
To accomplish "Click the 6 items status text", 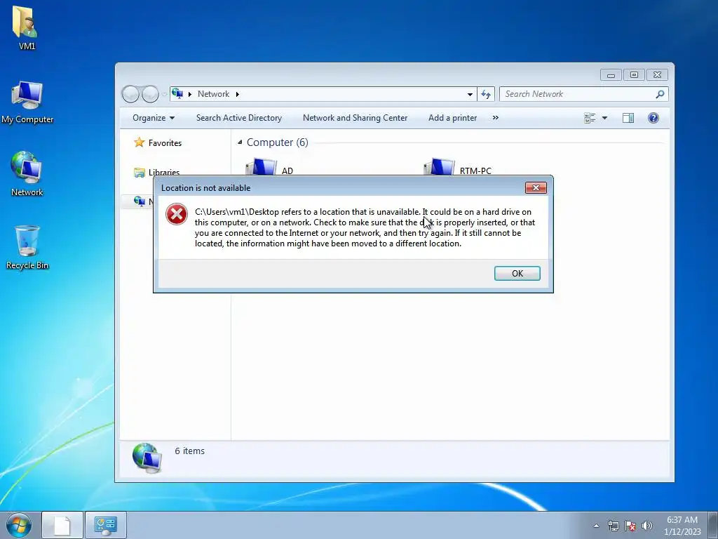I will [189, 451].
